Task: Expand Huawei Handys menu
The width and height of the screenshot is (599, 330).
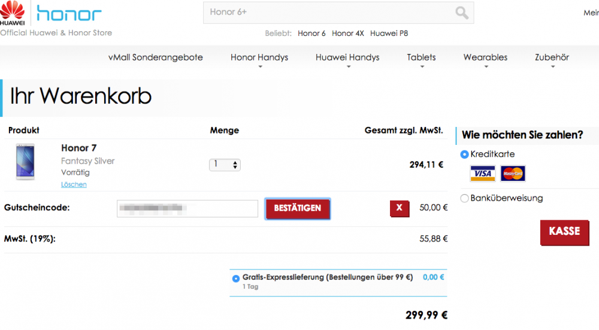Action: point(347,58)
